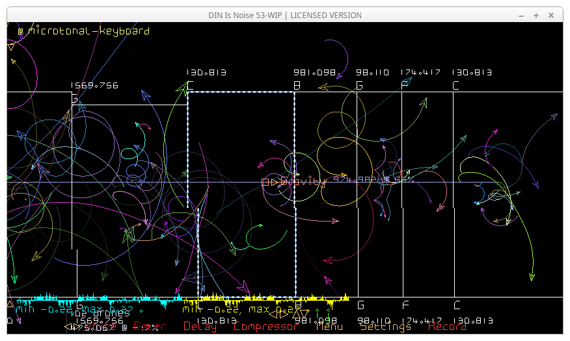
Task: Select the Gravity label
Action: click(x=302, y=182)
